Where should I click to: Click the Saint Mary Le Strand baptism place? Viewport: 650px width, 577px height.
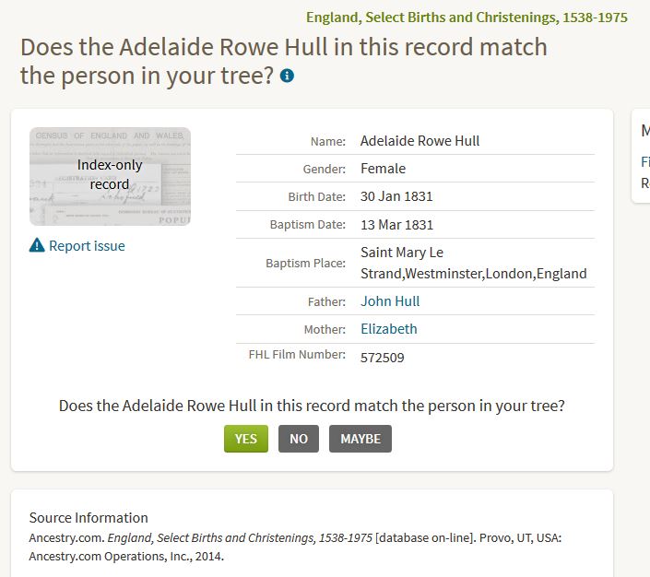coord(473,263)
